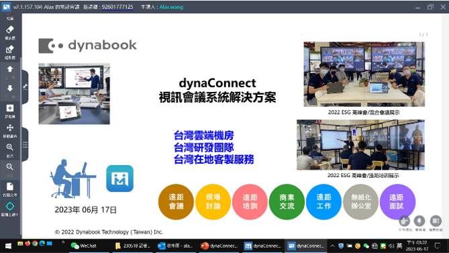Click the ESG summit remote training photo

360,145
